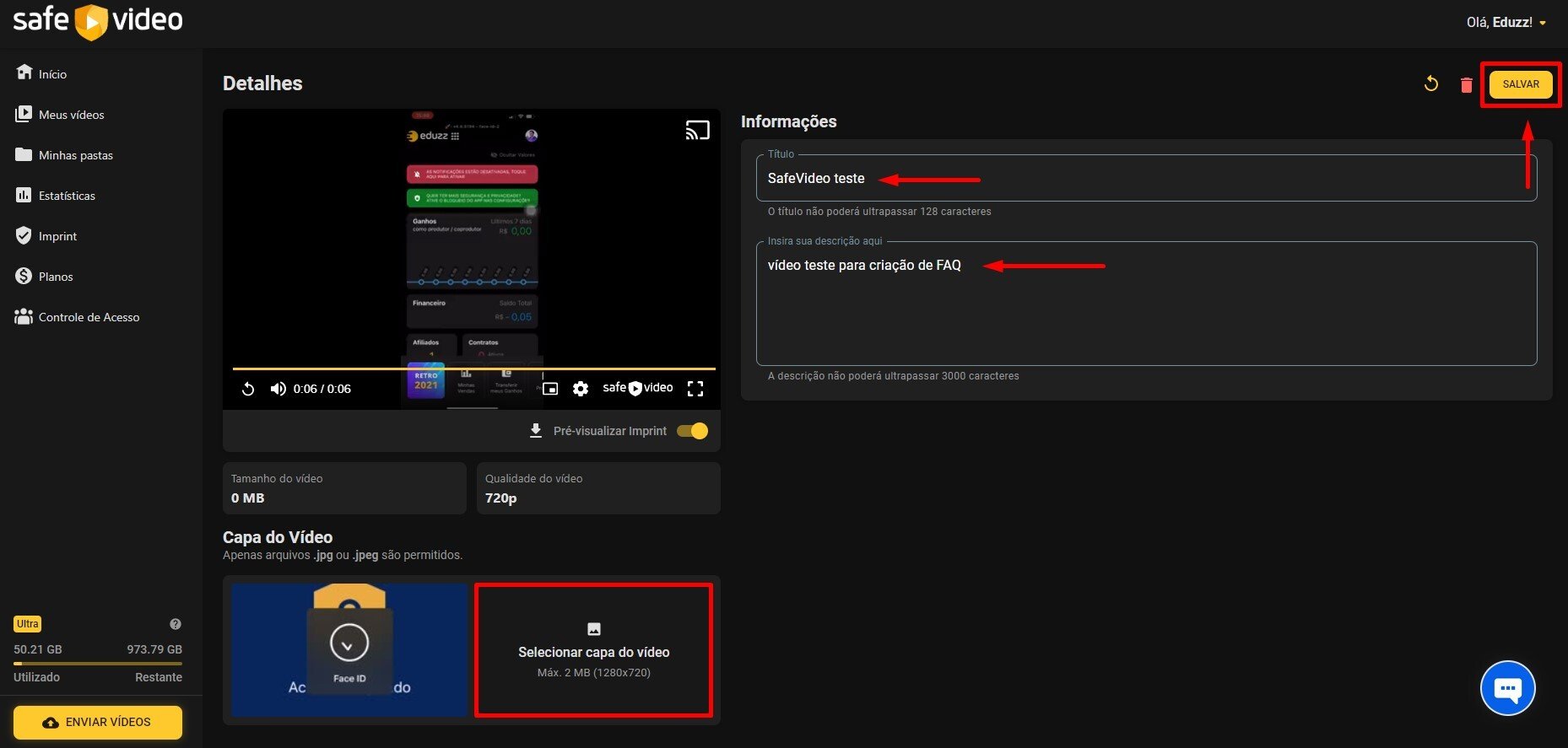Enter fullscreen video mode
Image resolution: width=1568 pixels, height=748 pixels.
[695, 389]
